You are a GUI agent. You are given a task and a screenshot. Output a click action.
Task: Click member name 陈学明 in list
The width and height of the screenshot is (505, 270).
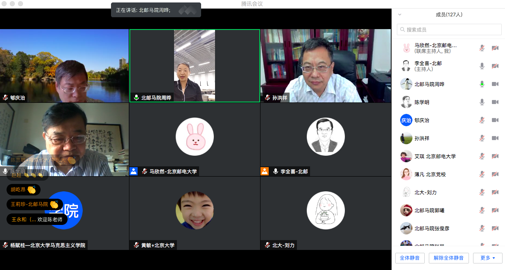(x=422, y=102)
